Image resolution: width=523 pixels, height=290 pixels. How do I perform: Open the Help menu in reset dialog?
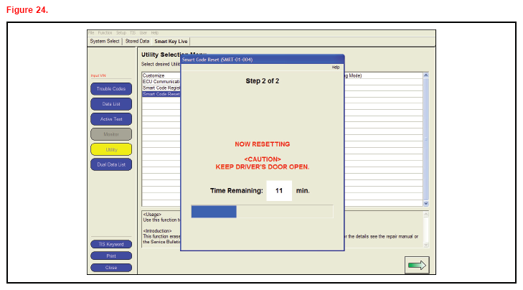pyautogui.click(x=335, y=67)
